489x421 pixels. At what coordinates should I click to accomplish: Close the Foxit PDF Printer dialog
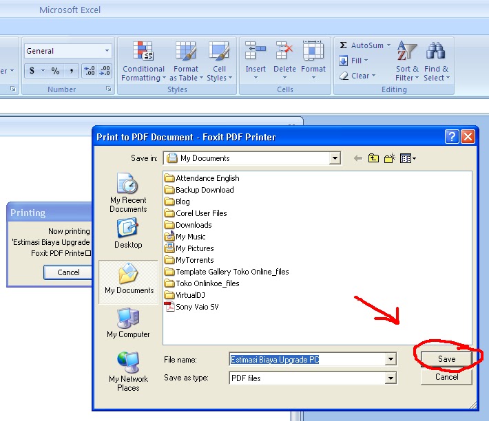(x=468, y=136)
